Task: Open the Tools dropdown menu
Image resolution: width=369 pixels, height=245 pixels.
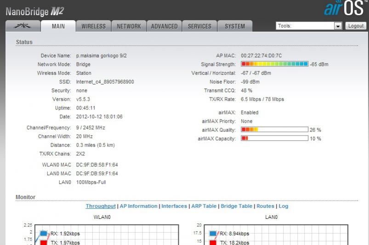Action: [306, 26]
